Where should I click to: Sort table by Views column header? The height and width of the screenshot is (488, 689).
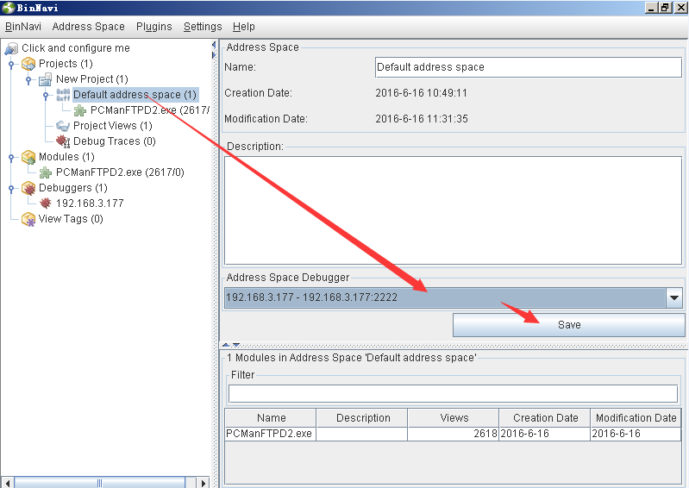pyautogui.click(x=454, y=417)
